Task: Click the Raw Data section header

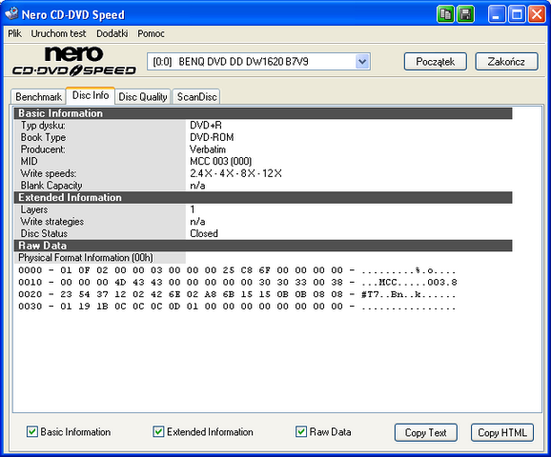Action: (263, 246)
